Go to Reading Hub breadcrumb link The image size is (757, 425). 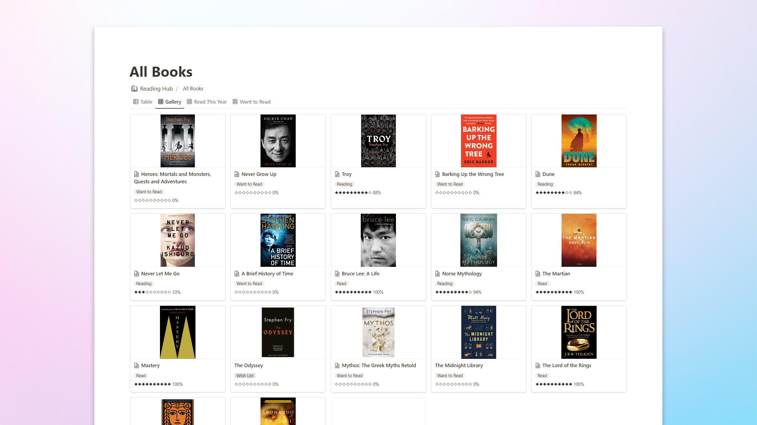tap(152, 89)
